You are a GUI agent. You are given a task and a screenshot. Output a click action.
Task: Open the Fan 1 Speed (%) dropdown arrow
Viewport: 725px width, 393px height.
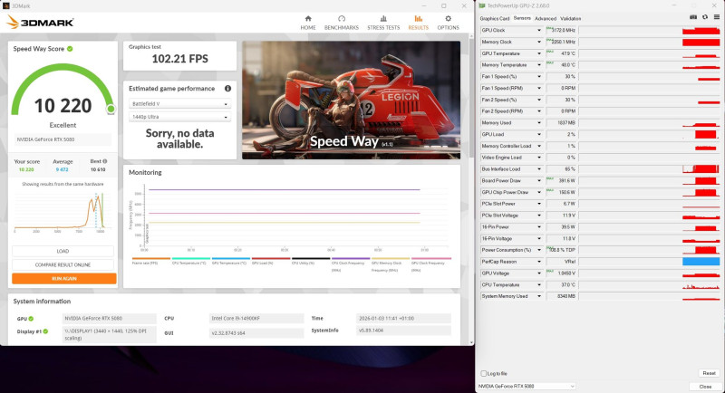pos(538,77)
